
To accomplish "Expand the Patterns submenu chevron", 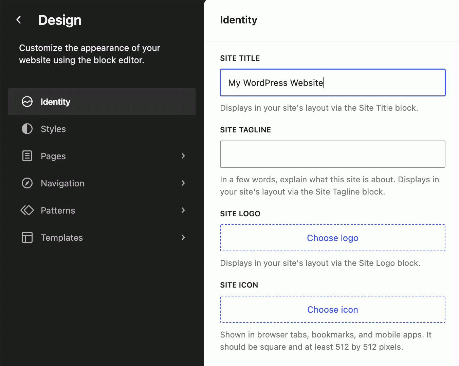I will coord(183,210).
